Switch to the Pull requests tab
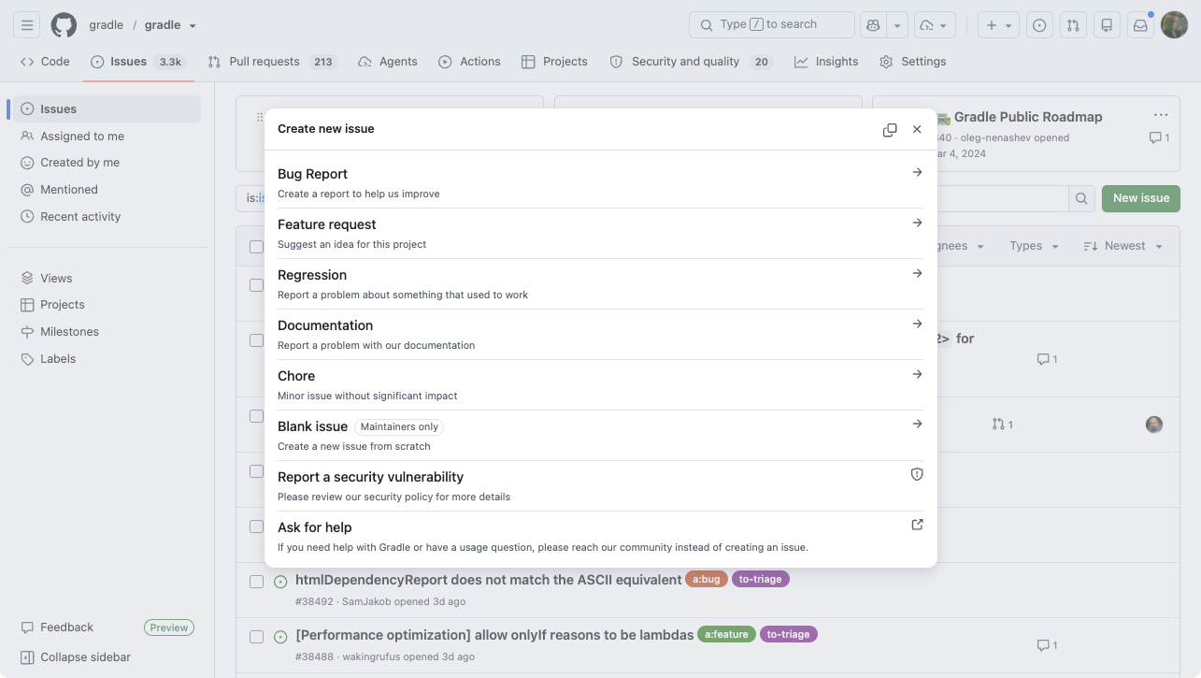Screen dimensions: 1201x678 272,62
